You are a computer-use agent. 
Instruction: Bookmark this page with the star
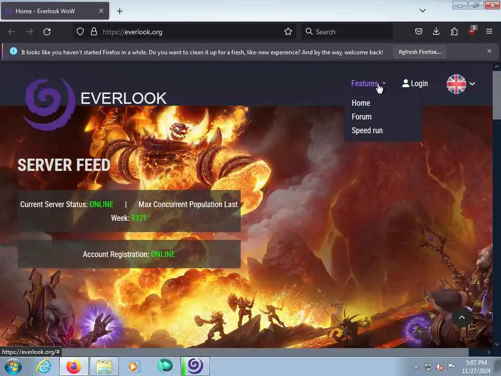288,31
